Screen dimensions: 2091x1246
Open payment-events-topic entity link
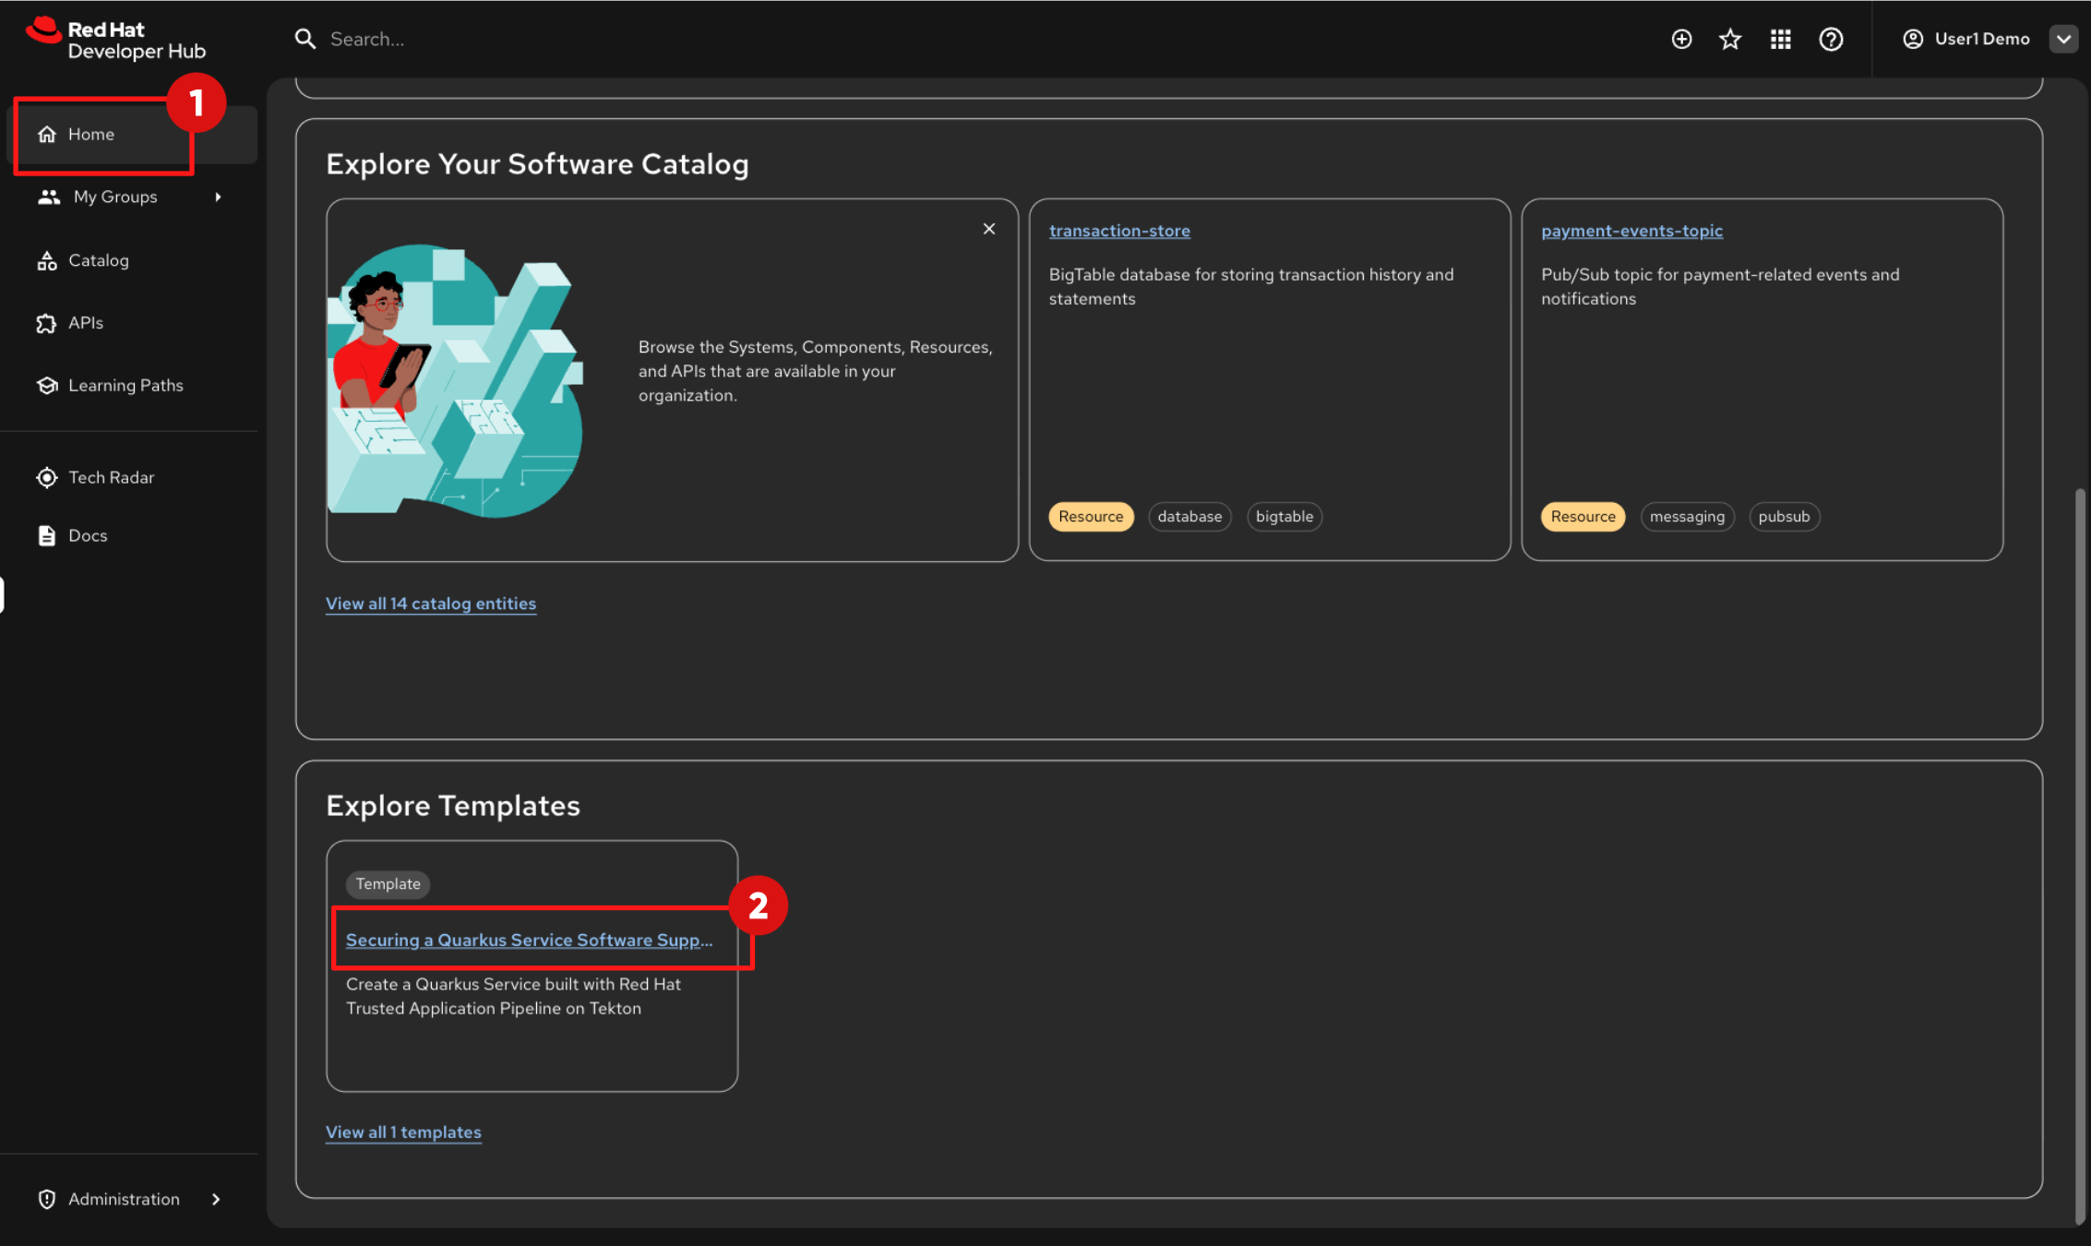[1631, 231]
